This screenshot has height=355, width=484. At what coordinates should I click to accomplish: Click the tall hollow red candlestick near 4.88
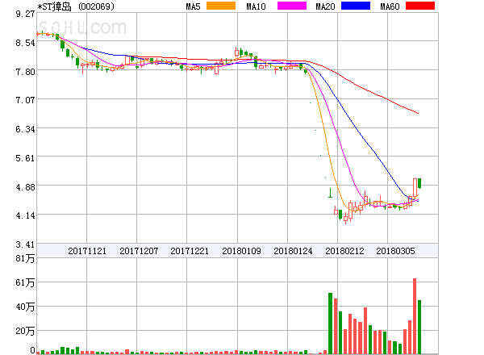[415, 187]
